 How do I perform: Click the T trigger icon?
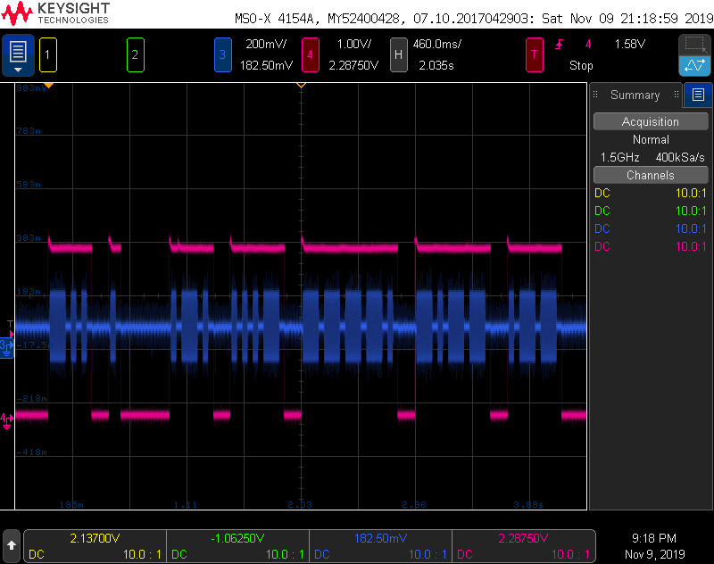tap(534, 54)
